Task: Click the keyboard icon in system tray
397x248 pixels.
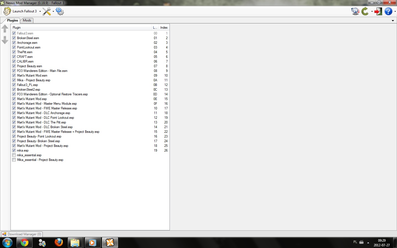Action: point(361,242)
